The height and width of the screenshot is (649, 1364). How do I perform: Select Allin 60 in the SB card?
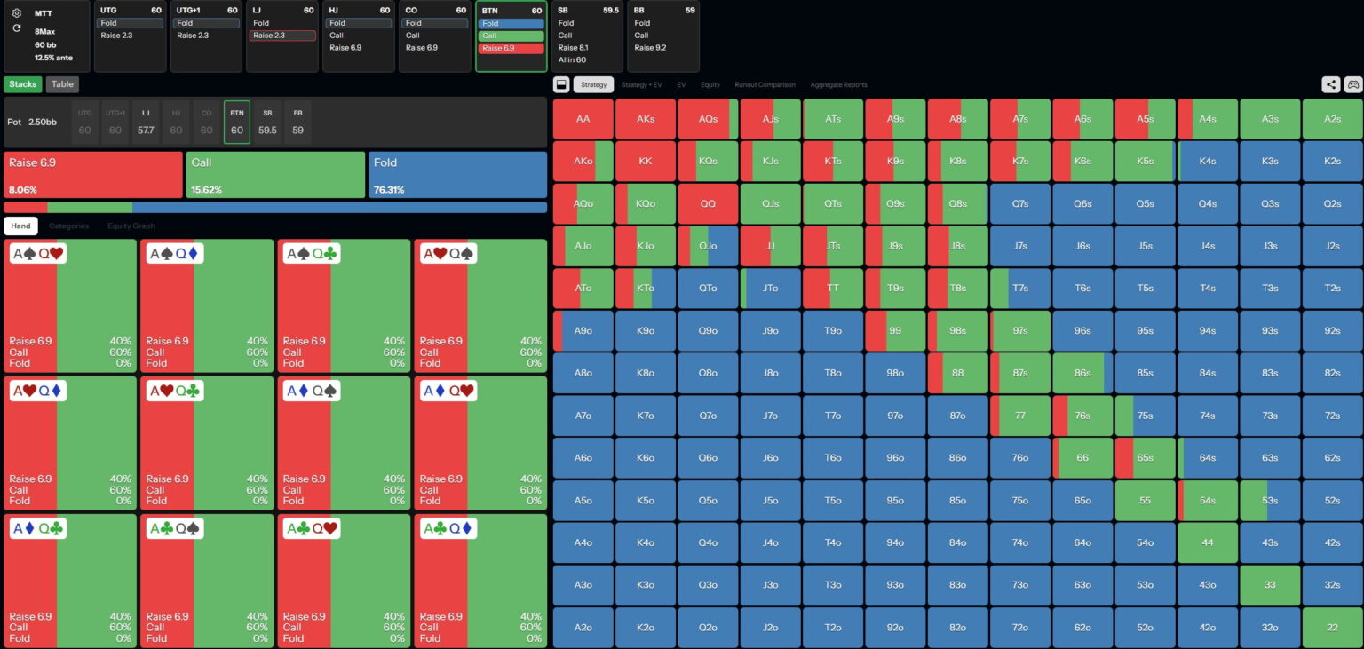(x=587, y=59)
